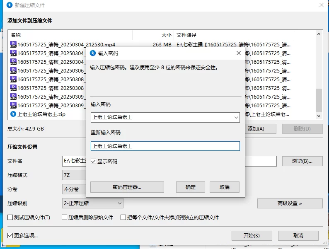Click the file list vertical scrollbar thumb

point(319,101)
